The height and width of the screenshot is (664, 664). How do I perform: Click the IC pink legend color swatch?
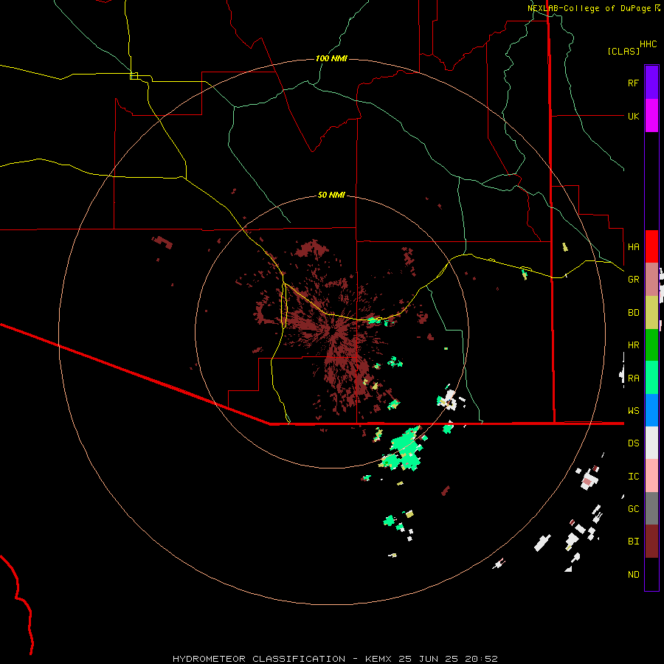click(651, 476)
